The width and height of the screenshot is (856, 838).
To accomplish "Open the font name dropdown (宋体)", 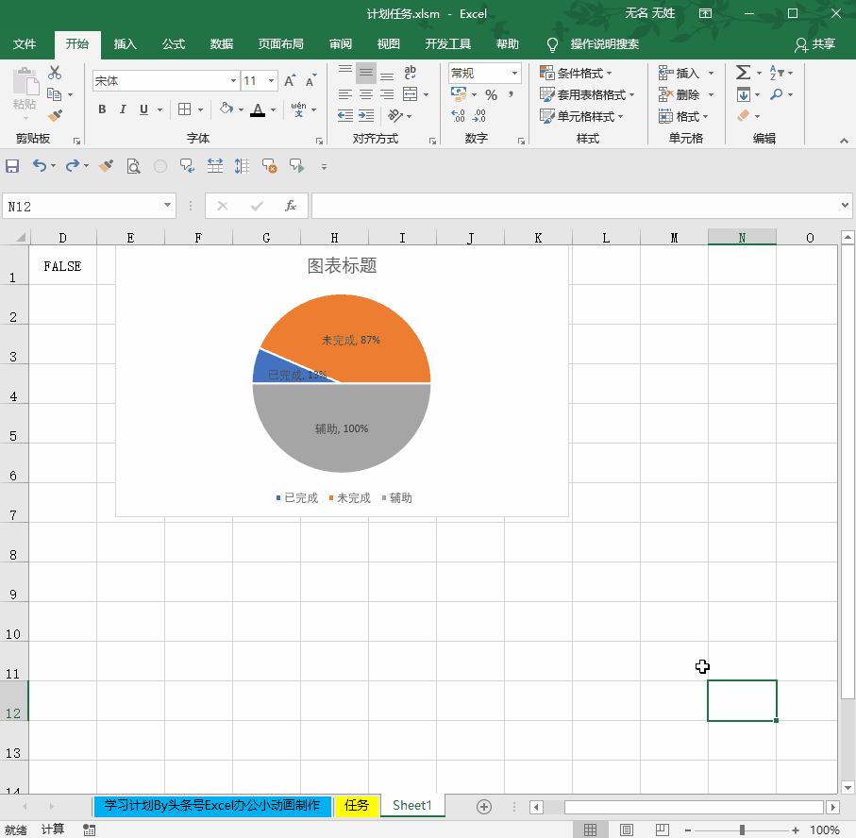I will click(233, 81).
